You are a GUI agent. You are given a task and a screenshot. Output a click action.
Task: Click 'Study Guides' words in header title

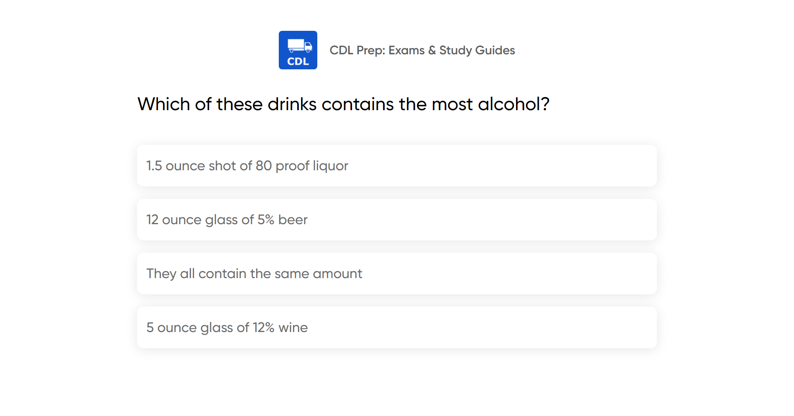pyautogui.click(x=477, y=50)
